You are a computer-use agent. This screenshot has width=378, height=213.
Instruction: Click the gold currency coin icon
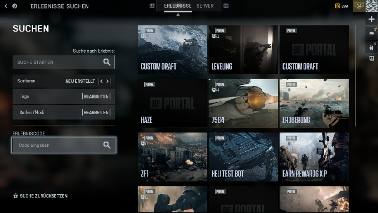[337, 6]
